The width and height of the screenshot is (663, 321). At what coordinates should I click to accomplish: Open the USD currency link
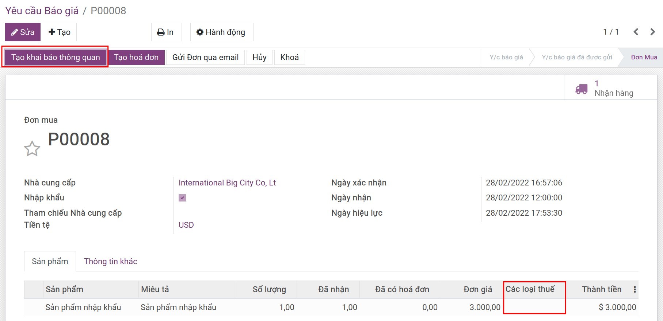186,225
